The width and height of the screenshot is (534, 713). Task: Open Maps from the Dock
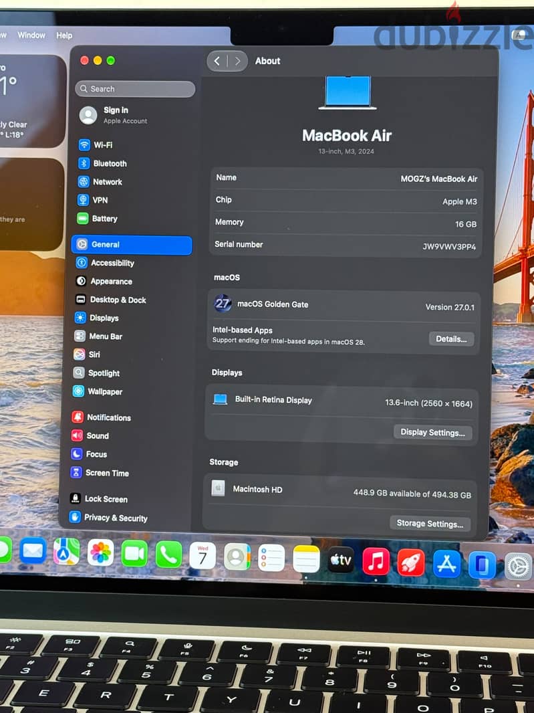tap(66, 552)
